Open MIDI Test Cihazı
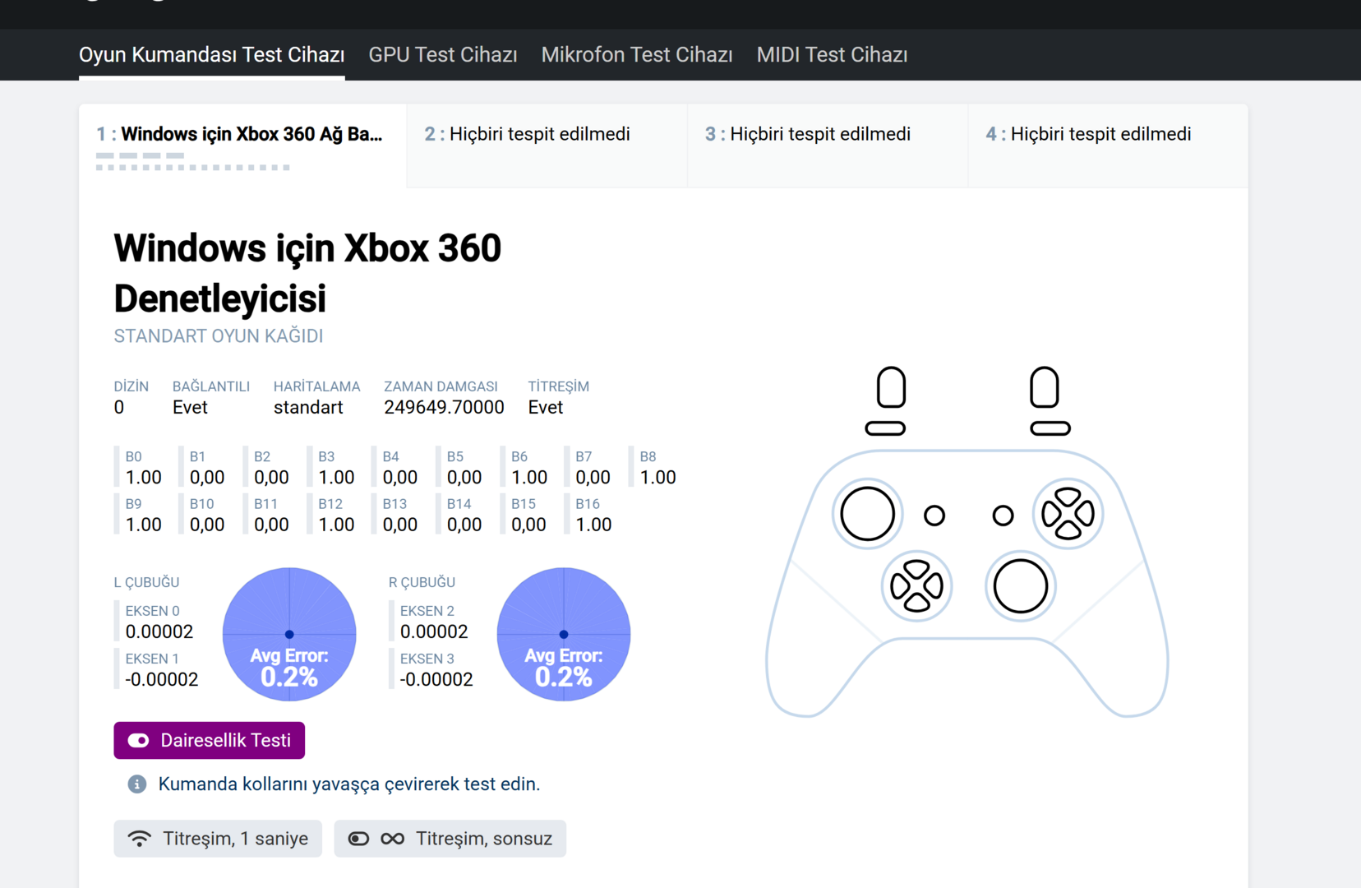Image resolution: width=1361 pixels, height=888 pixels. [x=832, y=54]
